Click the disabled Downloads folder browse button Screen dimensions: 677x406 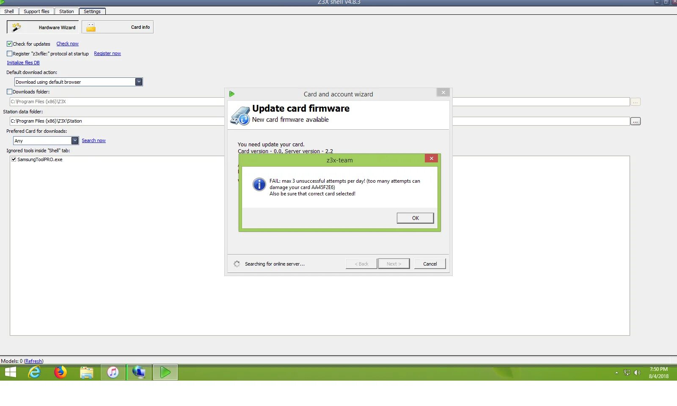pos(635,101)
